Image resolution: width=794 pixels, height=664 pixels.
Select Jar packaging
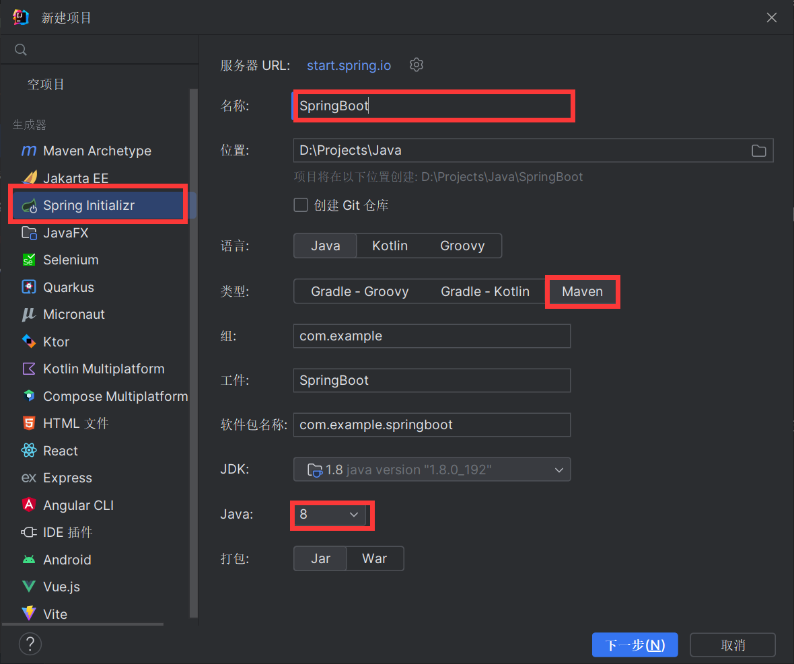point(320,559)
